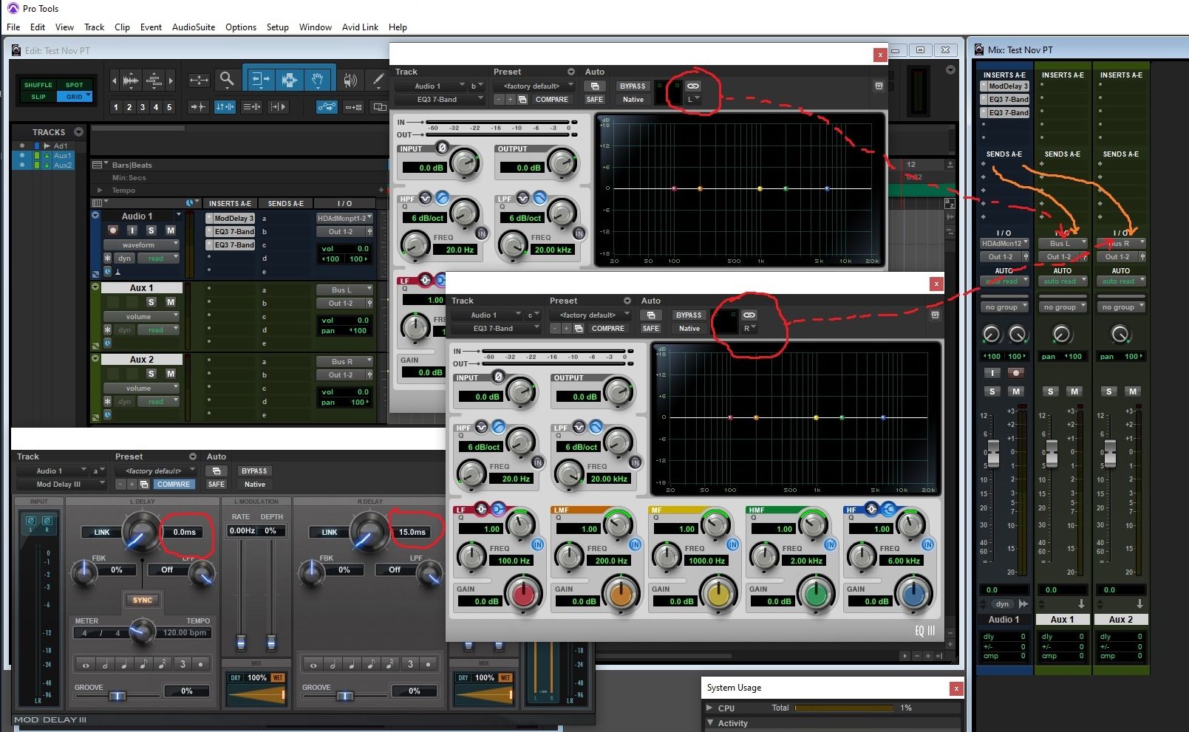This screenshot has height=732, width=1189.
Task: Select whole note duration in R Delay
Action: click(313, 664)
